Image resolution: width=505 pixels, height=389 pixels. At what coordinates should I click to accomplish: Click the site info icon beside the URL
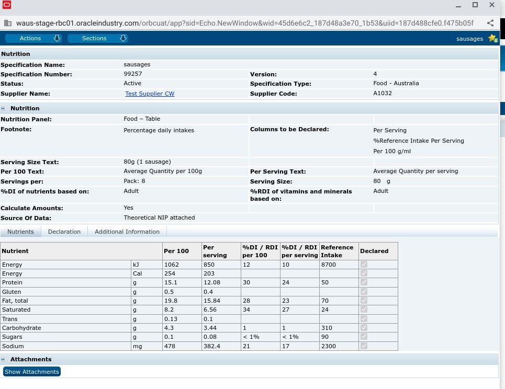(8, 23)
